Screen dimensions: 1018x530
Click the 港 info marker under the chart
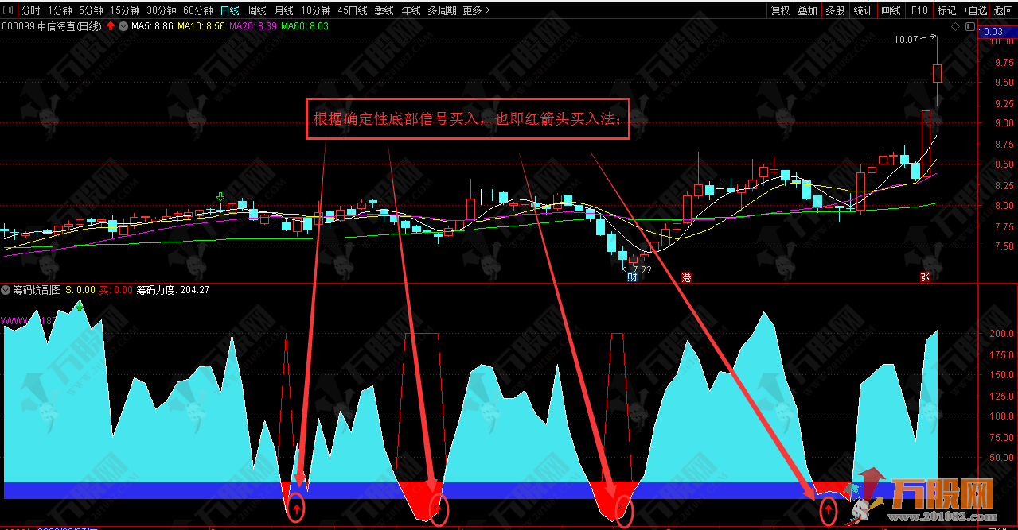coord(687,277)
